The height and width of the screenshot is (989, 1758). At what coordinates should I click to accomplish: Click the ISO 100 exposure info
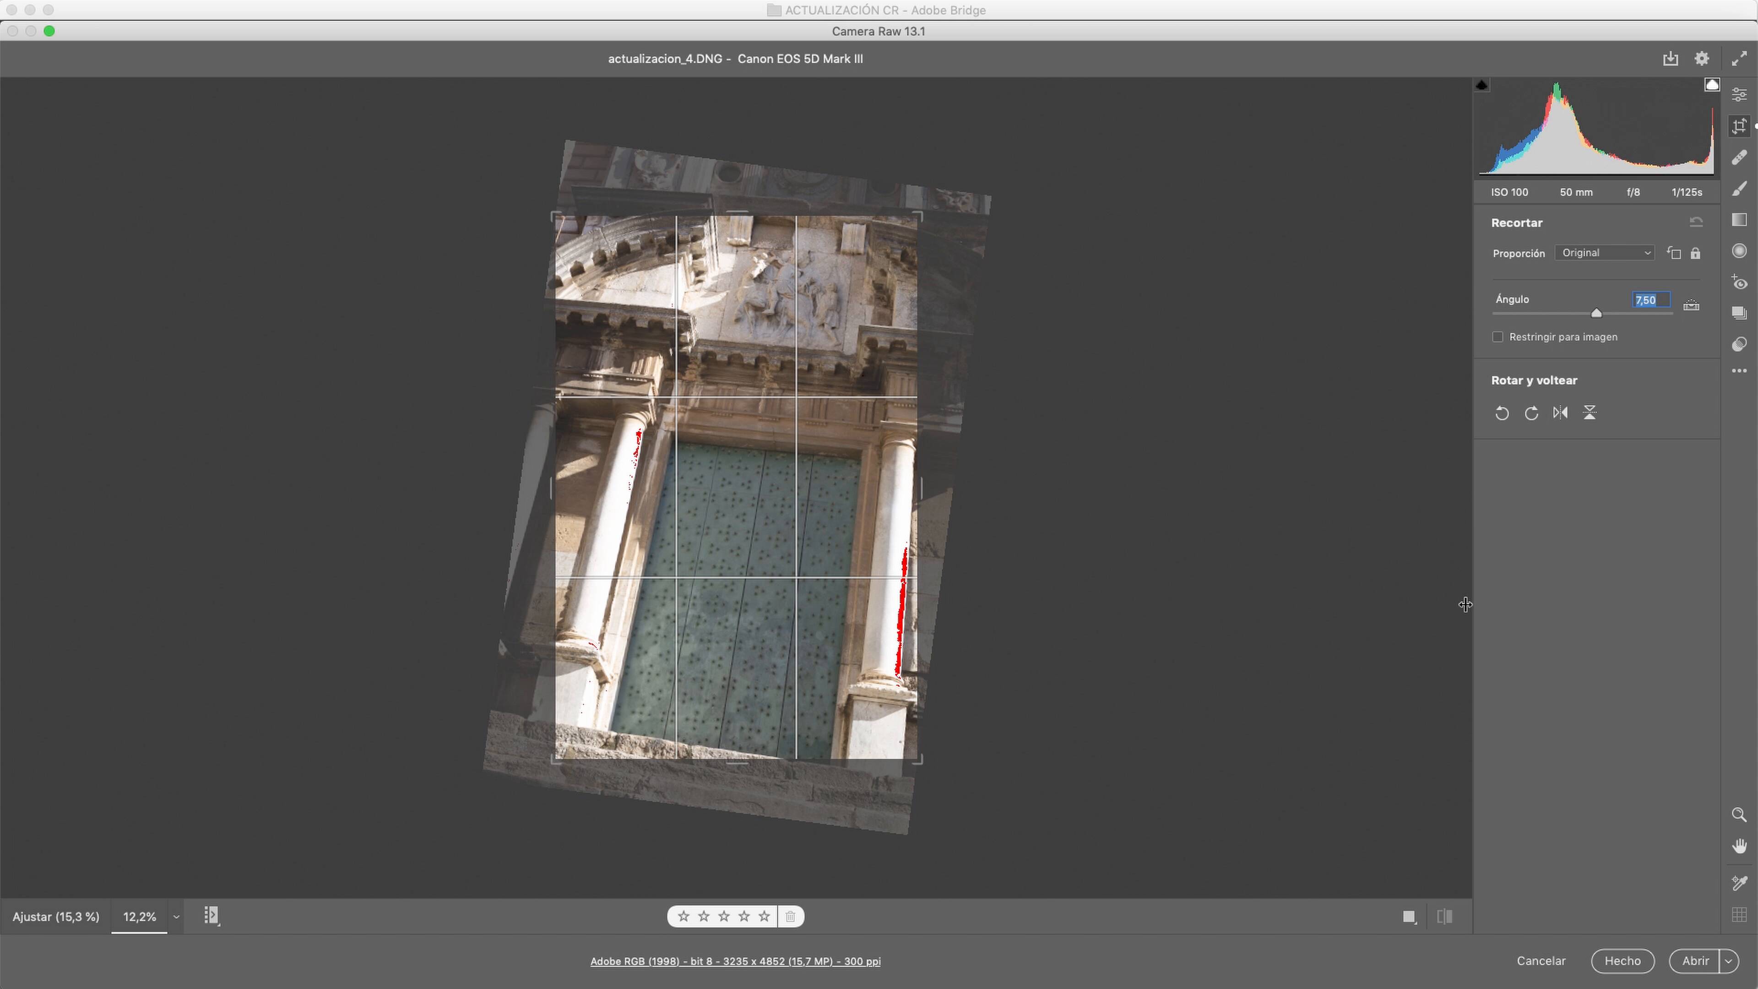tap(1509, 192)
